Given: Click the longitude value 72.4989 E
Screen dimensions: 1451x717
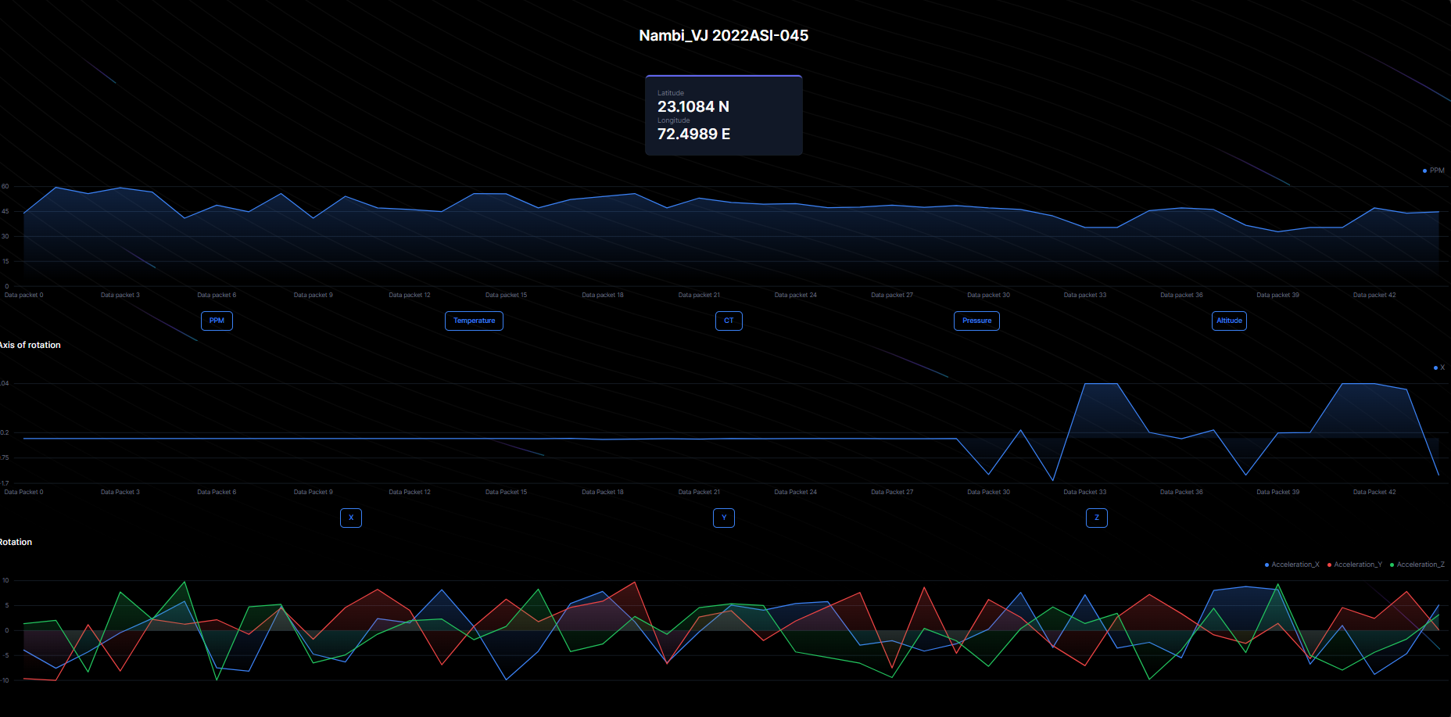Looking at the screenshot, I should (x=694, y=134).
